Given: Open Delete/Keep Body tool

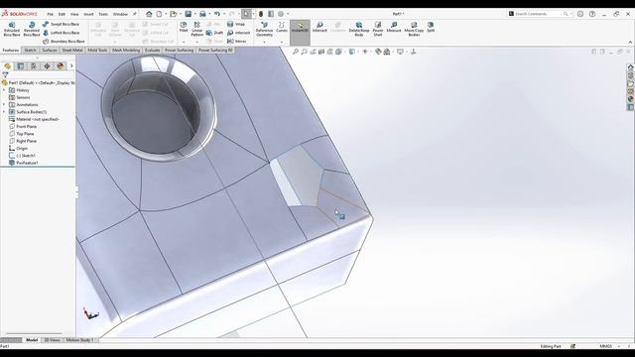Looking at the screenshot, I should pyautogui.click(x=359, y=29).
